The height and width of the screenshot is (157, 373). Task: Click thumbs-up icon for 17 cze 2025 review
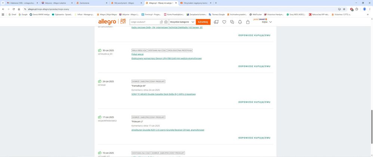(x=100, y=117)
